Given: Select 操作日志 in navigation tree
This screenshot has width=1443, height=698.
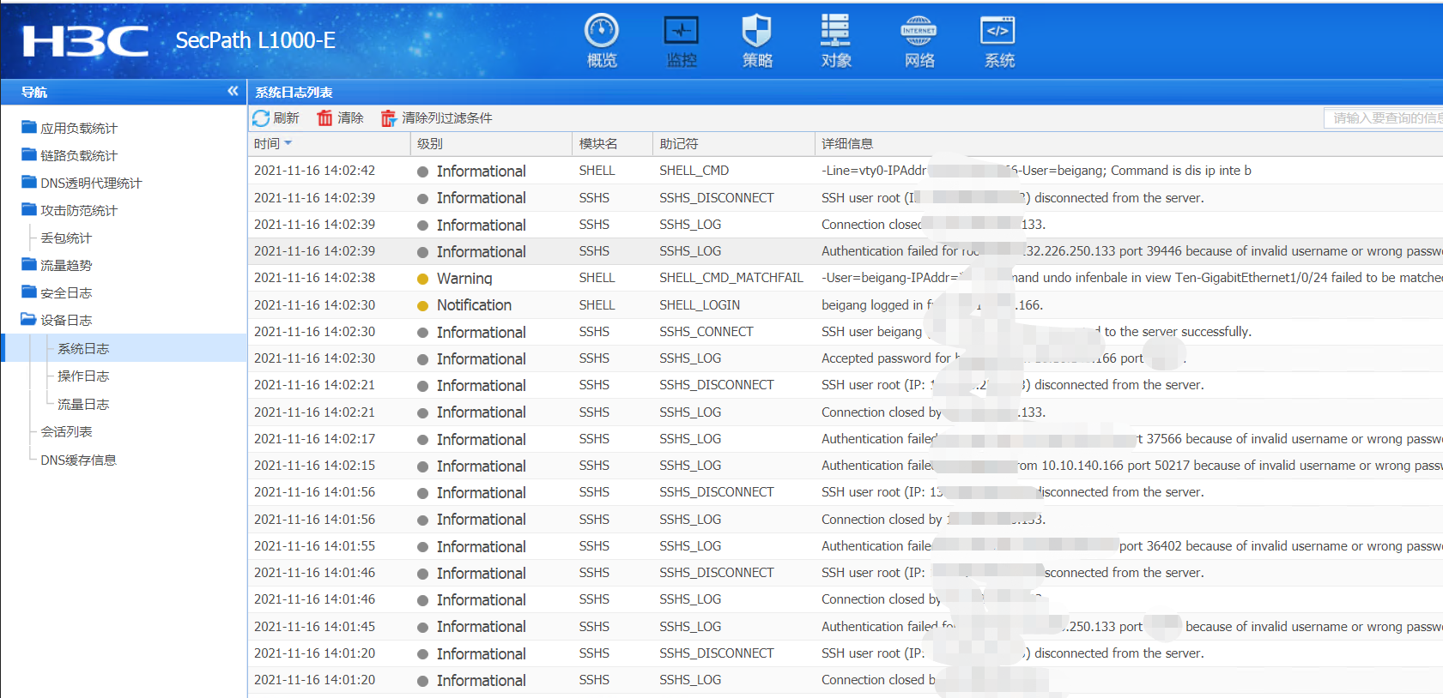Looking at the screenshot, I should (x=83, y=376).
